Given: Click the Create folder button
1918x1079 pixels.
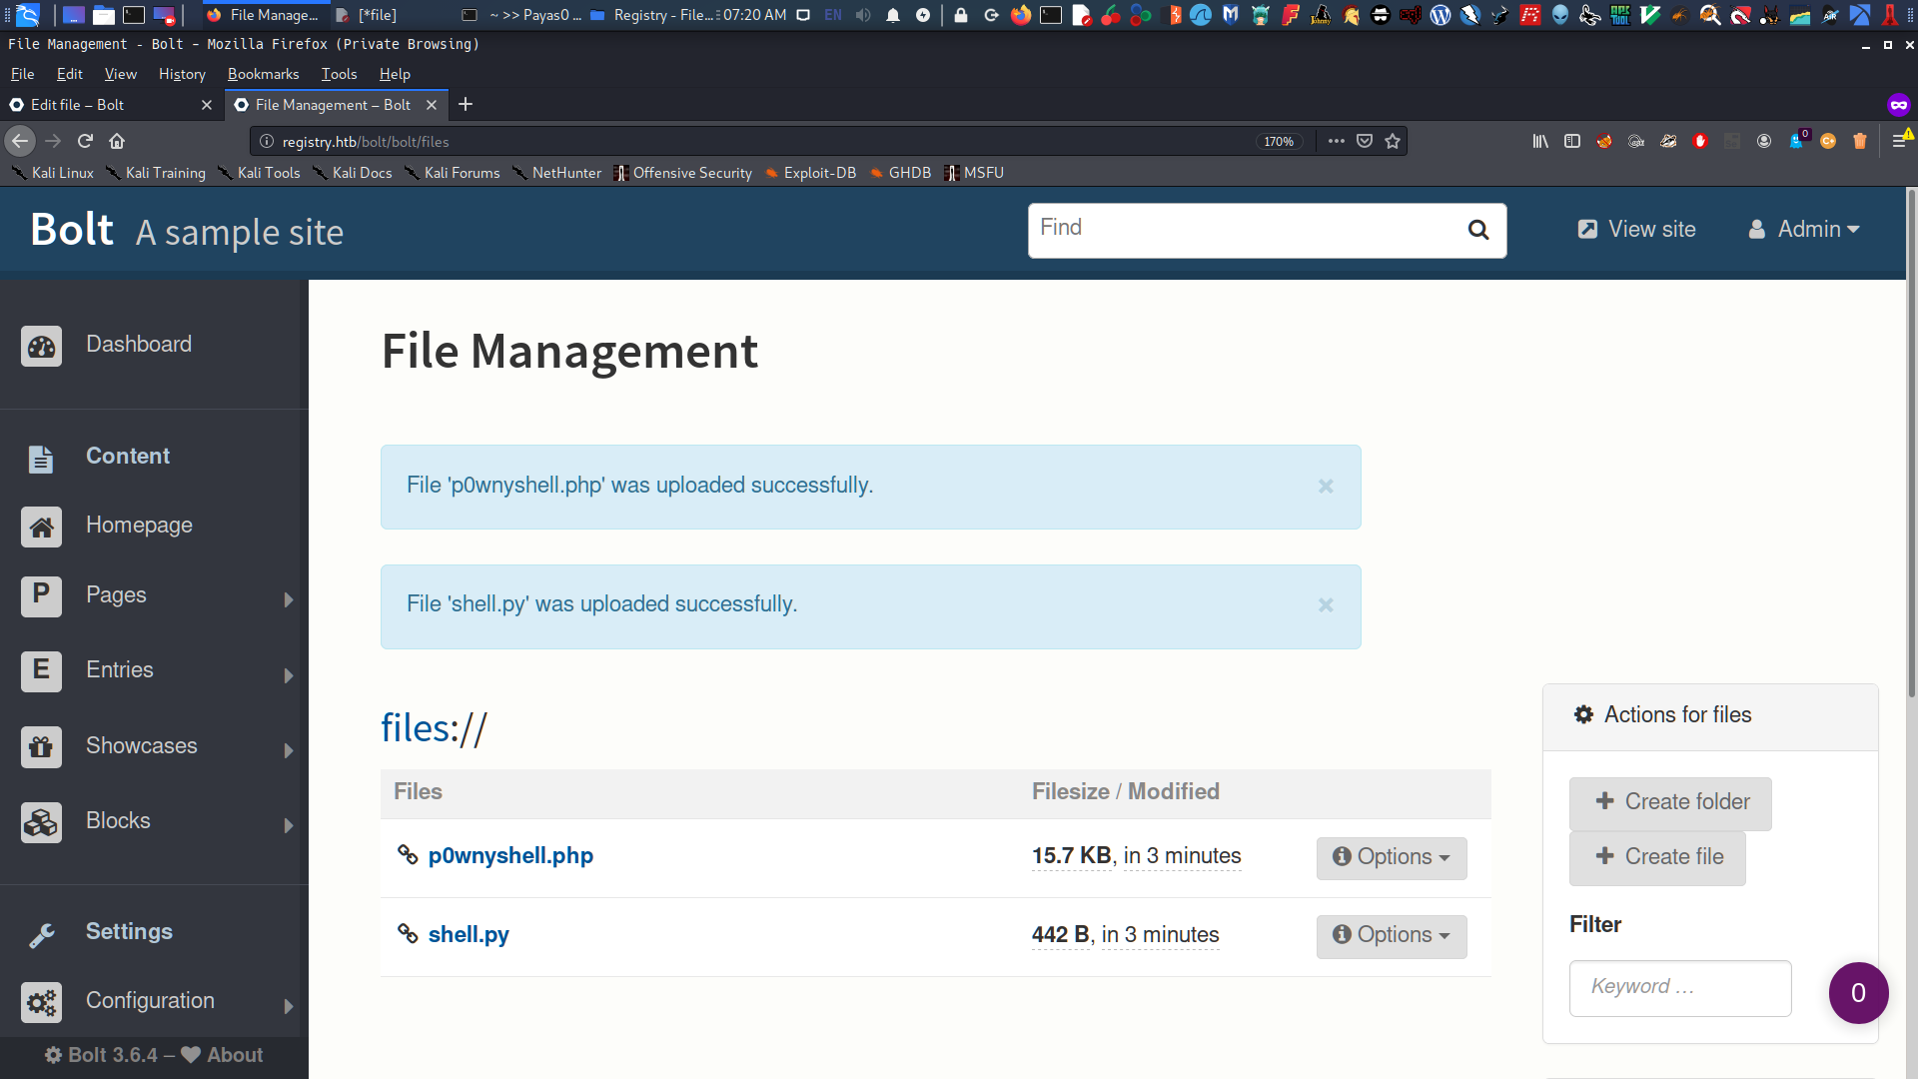Looking at the screenshot, I should tap(1671, 801).
